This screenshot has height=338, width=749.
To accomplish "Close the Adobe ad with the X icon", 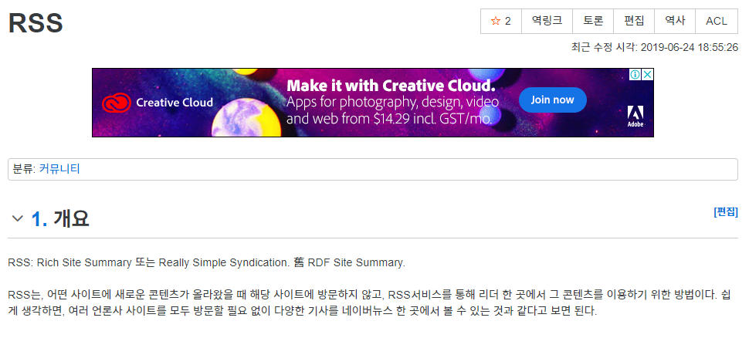I will (647, 75).
